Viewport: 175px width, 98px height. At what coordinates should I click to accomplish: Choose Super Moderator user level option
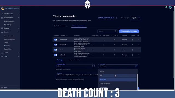pyautogui.click(x=118, y=84)
